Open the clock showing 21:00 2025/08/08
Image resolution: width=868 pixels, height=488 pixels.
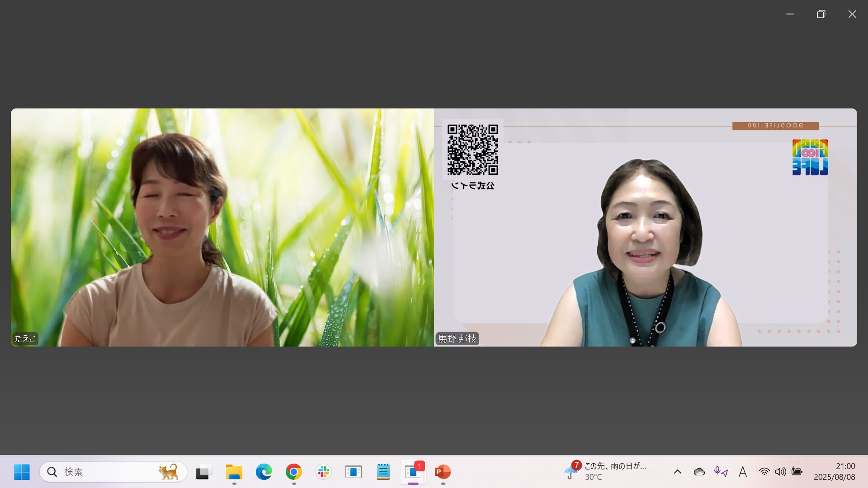[x=834, y=472]
